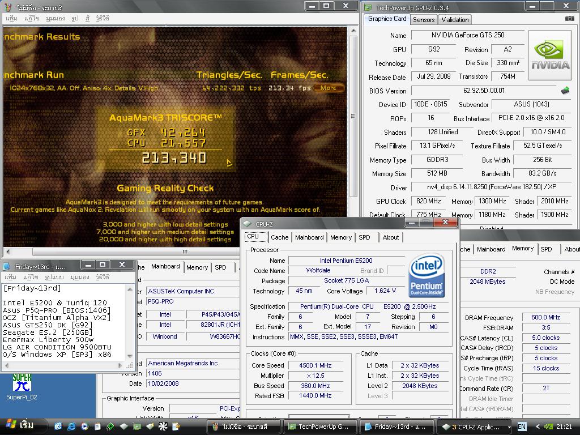
Task: Take GPU-Z screenshot with camera icon
Action: point(570,19)
